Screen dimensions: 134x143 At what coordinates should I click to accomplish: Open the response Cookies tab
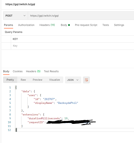[18, 71]
